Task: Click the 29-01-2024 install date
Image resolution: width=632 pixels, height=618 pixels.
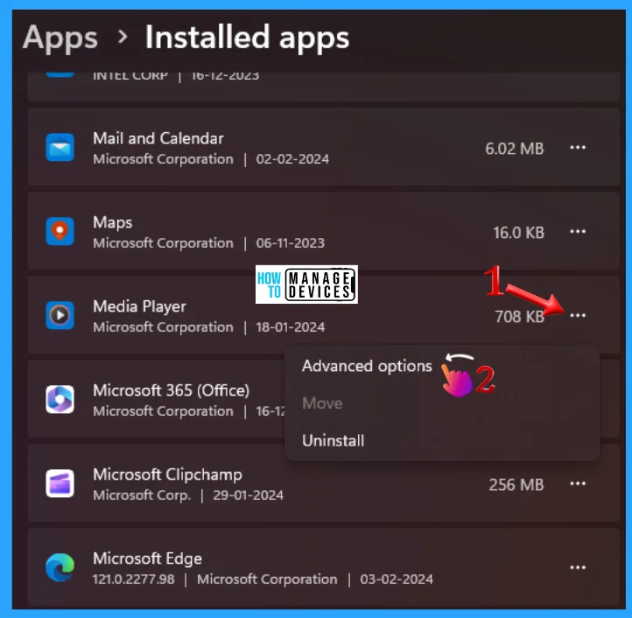Action: [x=248, y=495]
